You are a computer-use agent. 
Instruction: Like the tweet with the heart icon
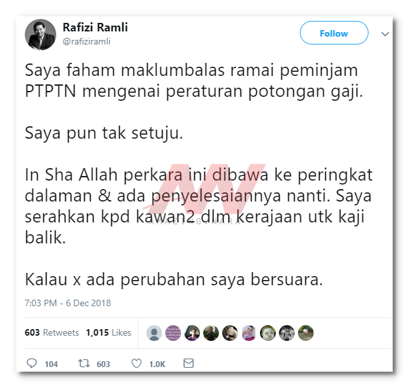[137, 363]
